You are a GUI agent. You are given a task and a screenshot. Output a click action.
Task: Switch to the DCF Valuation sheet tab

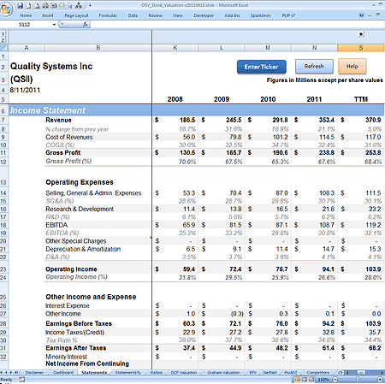click(x=184, y=372)
